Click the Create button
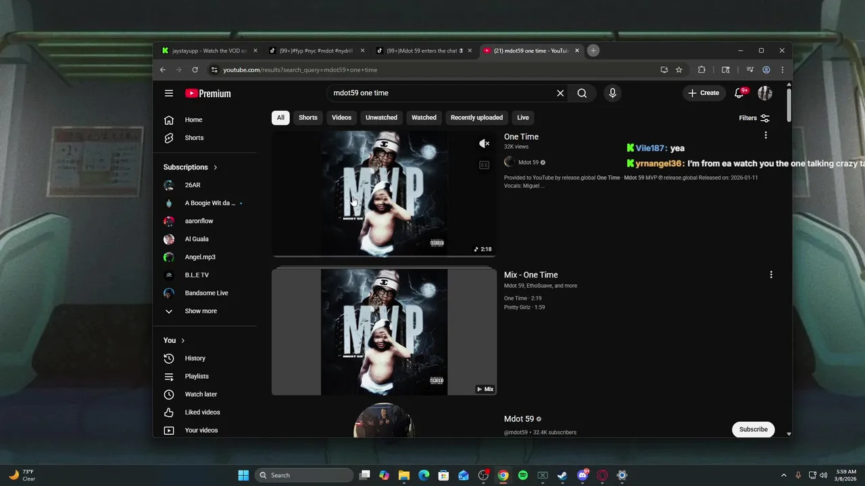This screenshot has height=486, width=865. point(703,93)
